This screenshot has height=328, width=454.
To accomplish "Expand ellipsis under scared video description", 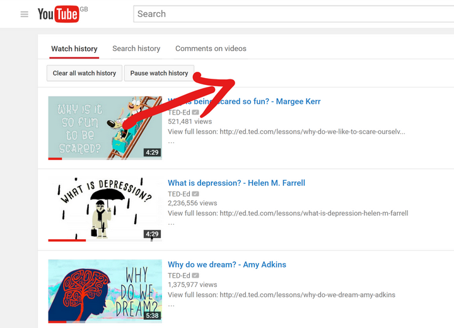I will coord(171,142).
